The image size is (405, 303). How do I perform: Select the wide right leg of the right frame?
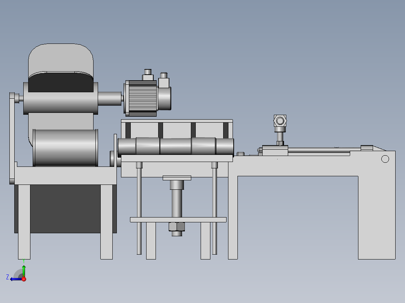point(376,217)
